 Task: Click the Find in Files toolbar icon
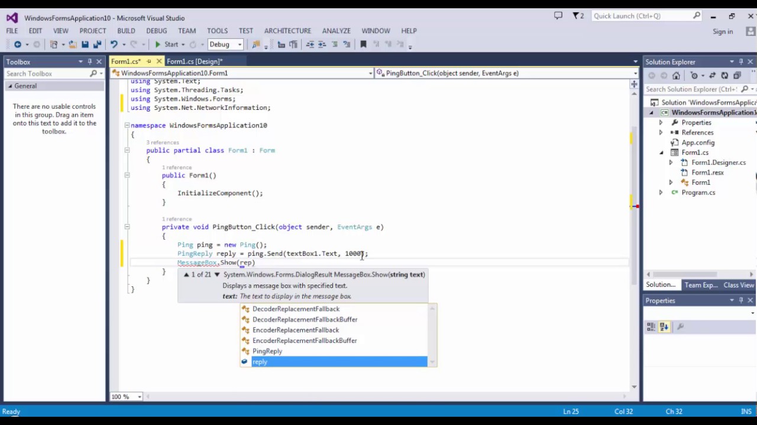pos(256,44)
